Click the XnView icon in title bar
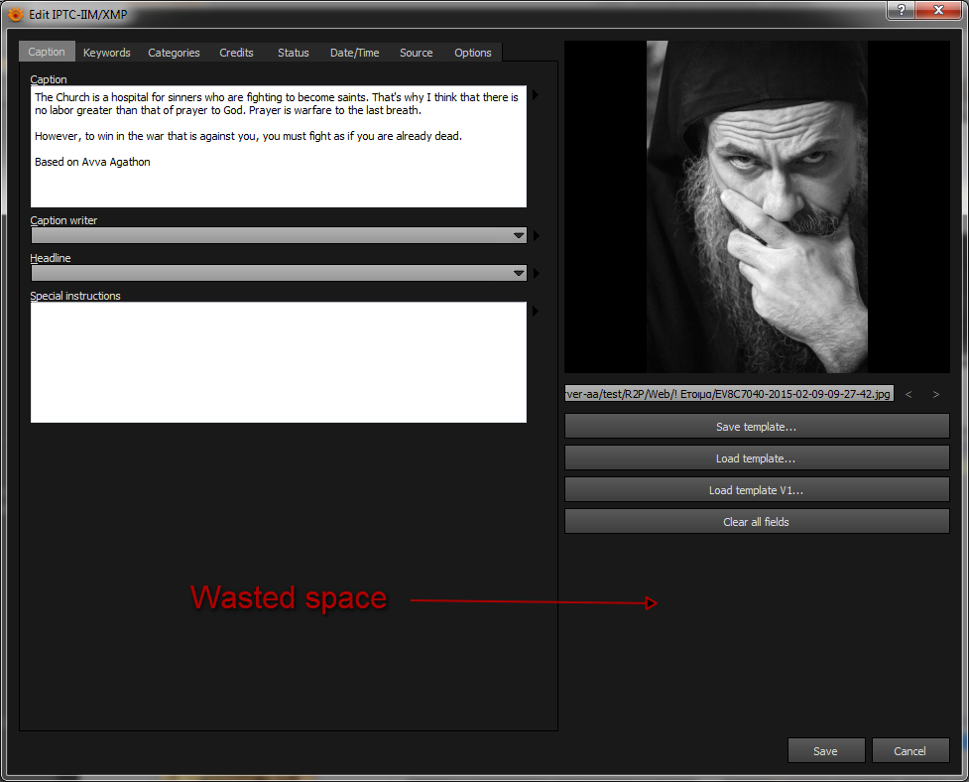This screenshot has width=969, height=782. [16, 14]
